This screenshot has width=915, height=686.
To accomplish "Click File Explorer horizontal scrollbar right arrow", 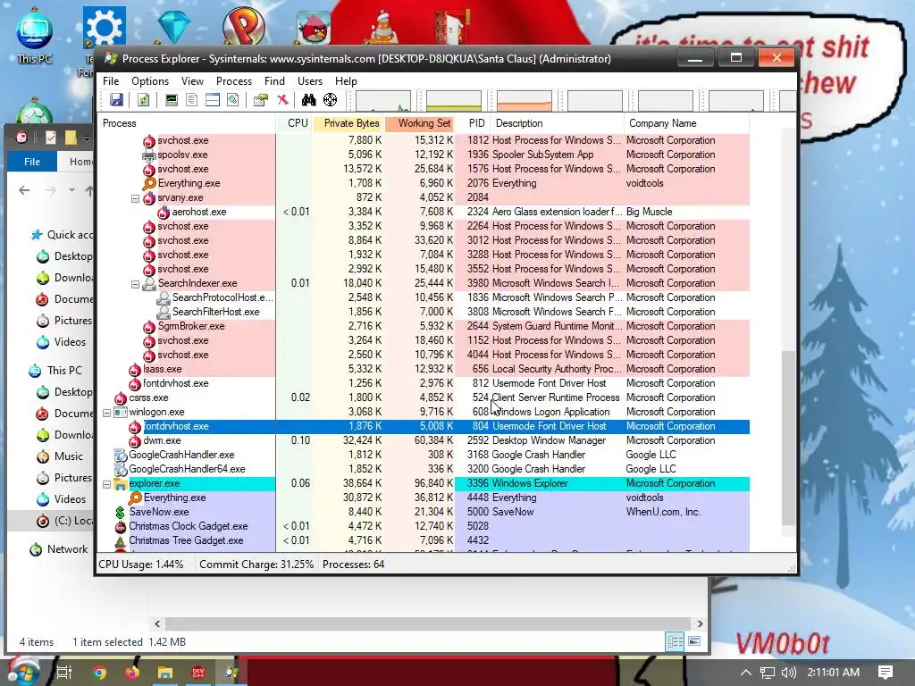I will [701, 623].
